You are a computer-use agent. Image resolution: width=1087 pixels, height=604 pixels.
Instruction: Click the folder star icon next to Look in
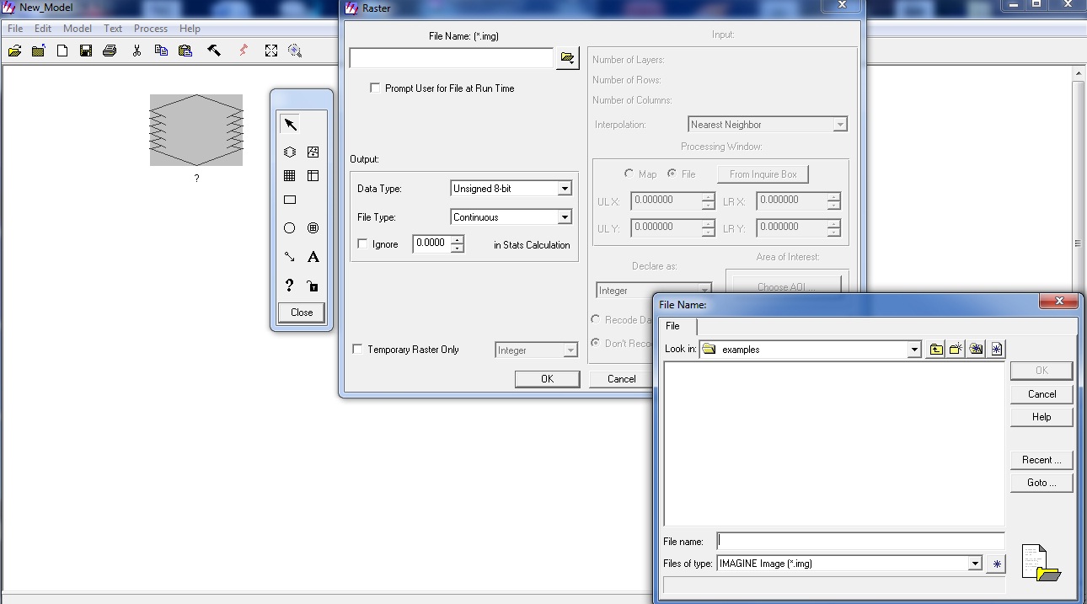click(x=977, y=349)
